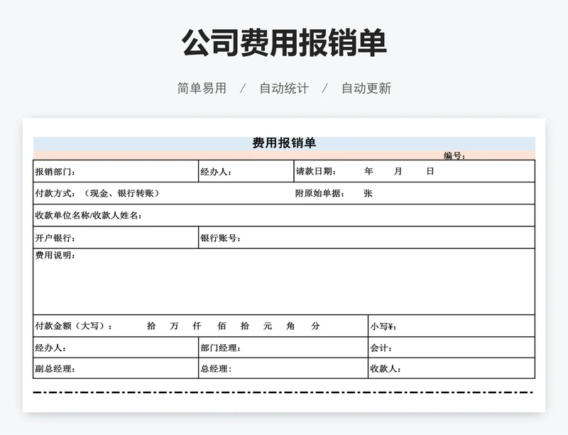Click the 日 character in date row
The width and height of the screenshot is (568, 435).
430,171
